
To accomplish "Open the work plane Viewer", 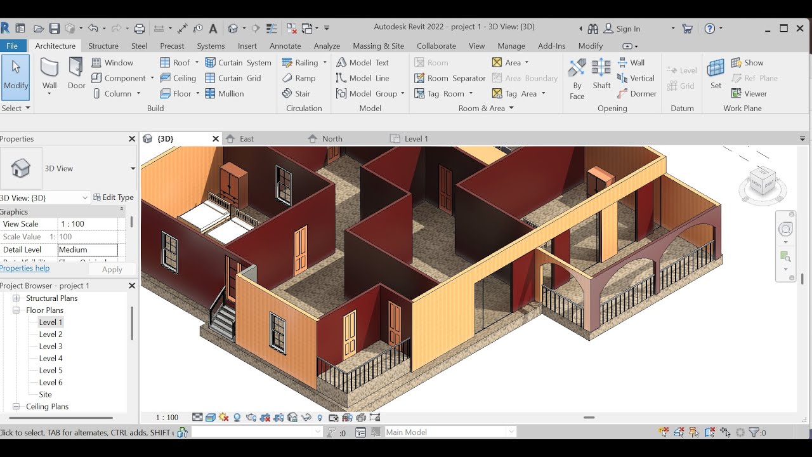I will (749, 93).
